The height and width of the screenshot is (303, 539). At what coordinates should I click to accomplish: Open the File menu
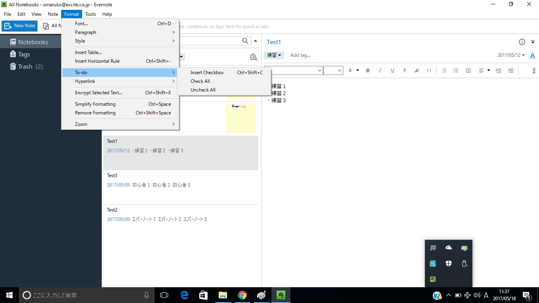click(7, 14)
